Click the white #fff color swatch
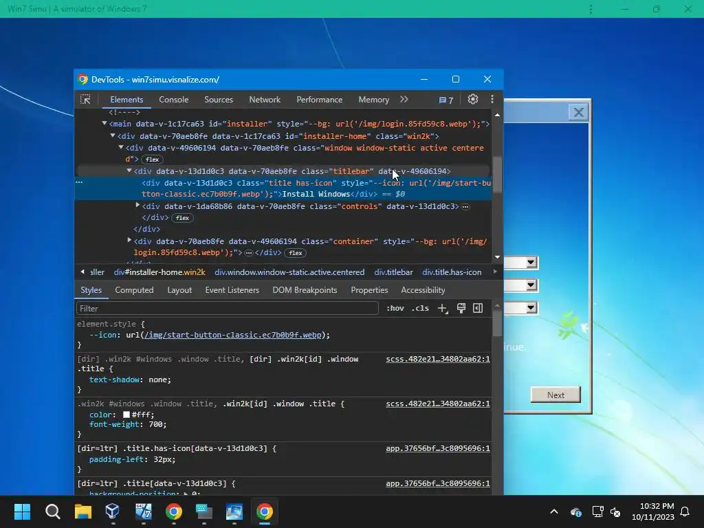Image resolution: width=704 pixels, height=528 pixels. click(126, 415)
